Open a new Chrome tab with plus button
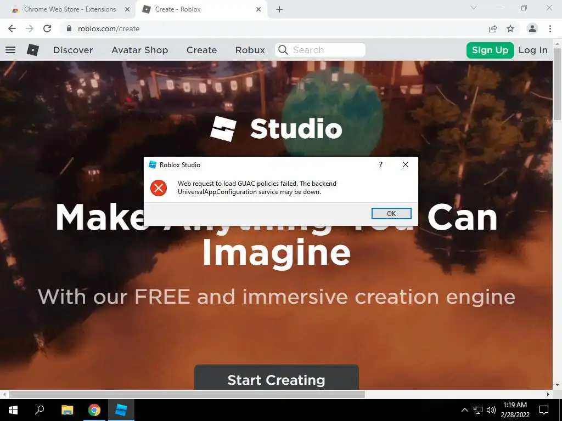The width and height of the screenshot is (562, 421). (x=279, y=9)
